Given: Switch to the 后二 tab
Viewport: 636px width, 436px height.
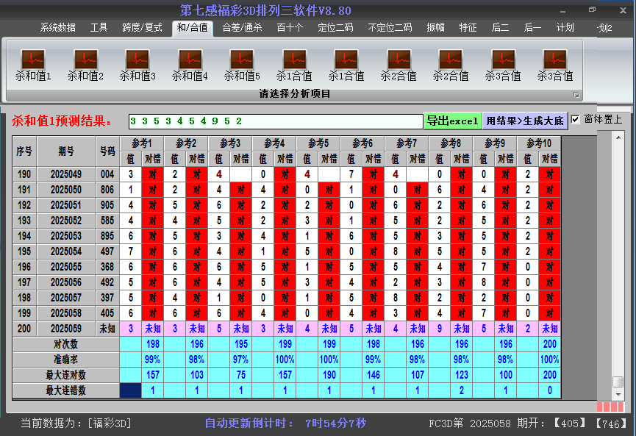Looking at the screenshot, I should (500, 28).
